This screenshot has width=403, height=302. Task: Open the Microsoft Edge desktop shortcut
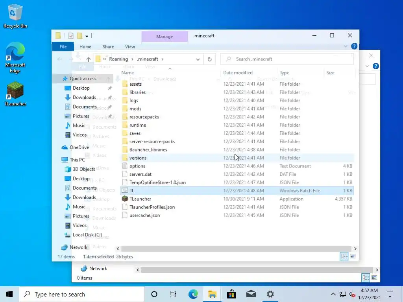pos(15,57)
